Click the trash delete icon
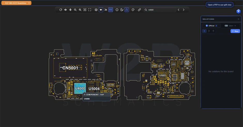 point(213,31)
